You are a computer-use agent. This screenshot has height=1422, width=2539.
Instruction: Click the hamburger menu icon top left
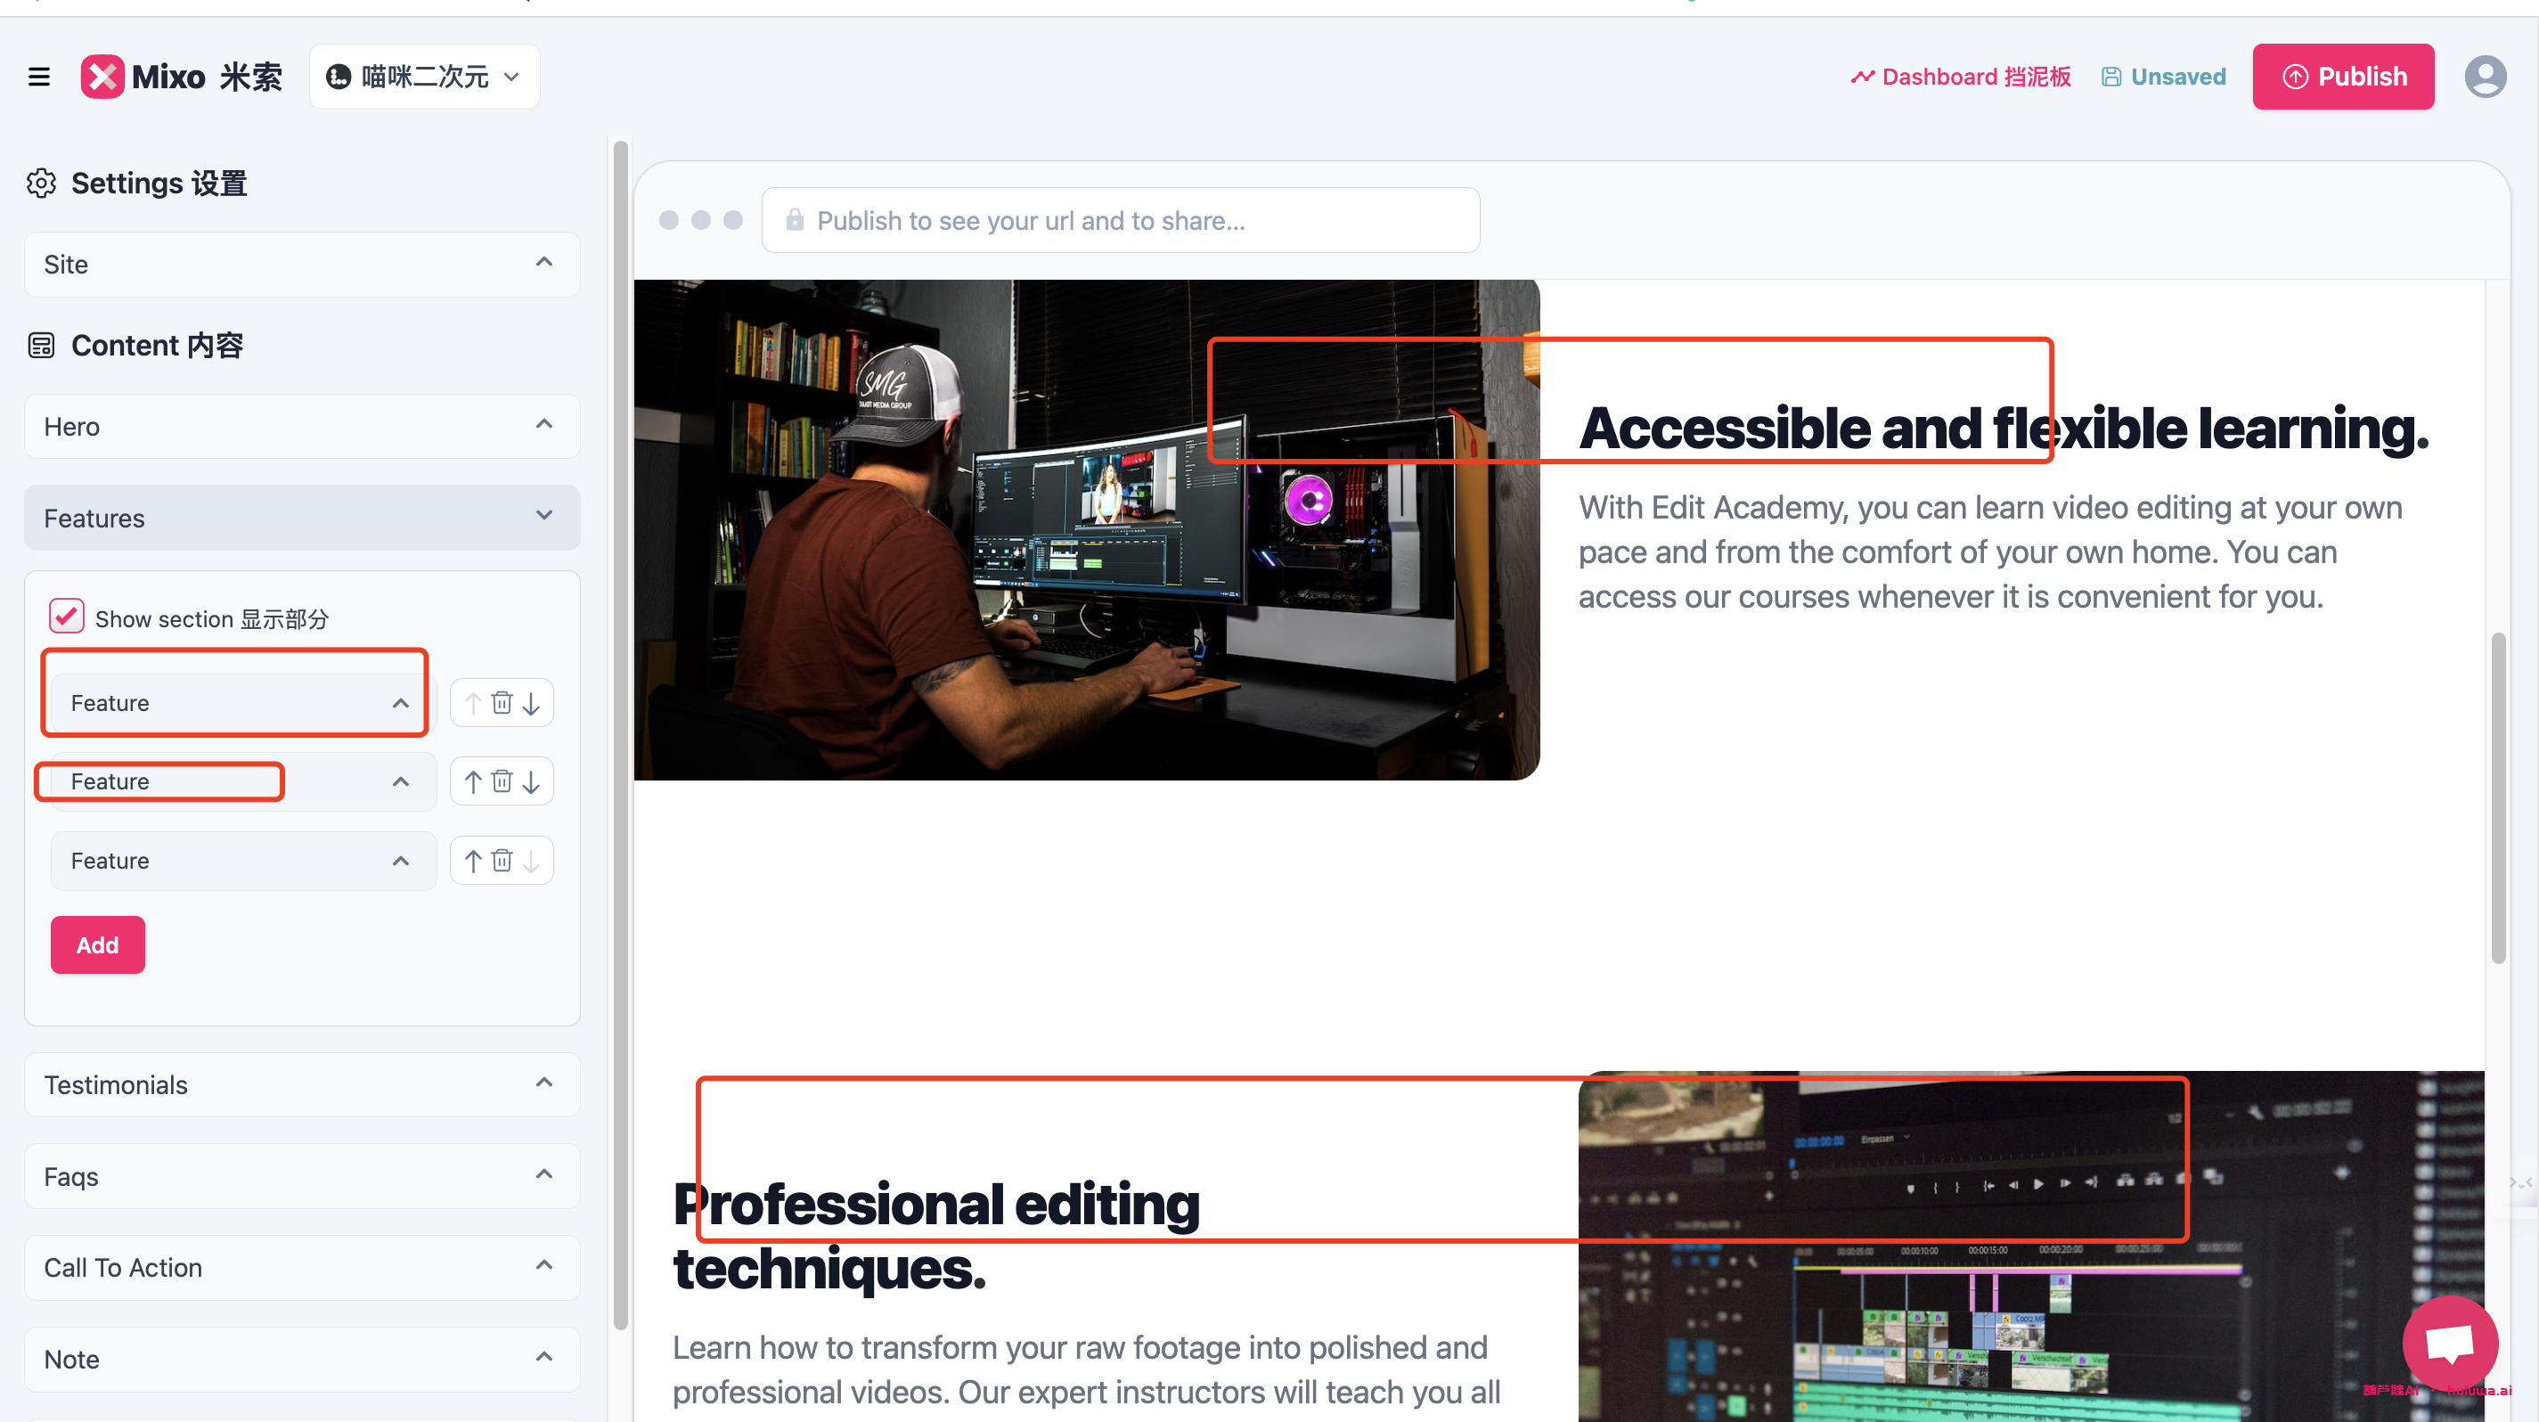(x=38, y=75)
